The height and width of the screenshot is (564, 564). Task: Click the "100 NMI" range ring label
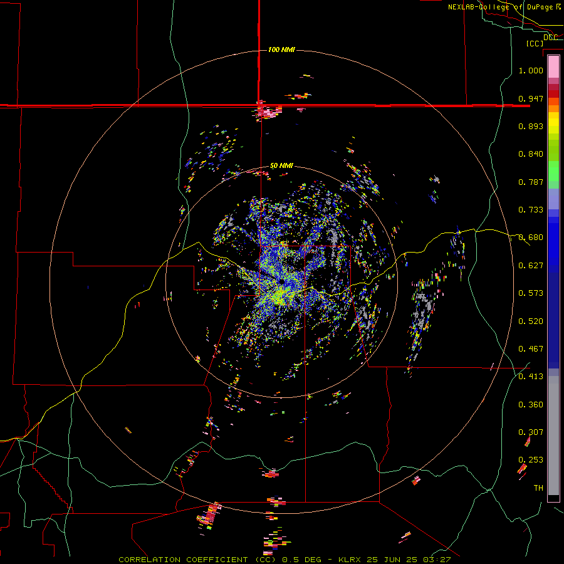pos(281,50)
